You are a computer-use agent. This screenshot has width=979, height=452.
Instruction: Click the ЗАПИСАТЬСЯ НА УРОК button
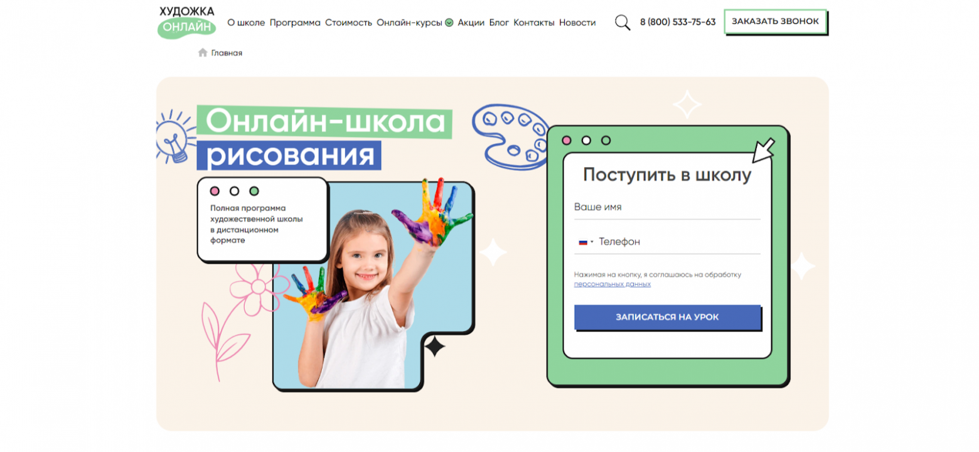pos(667,317)
